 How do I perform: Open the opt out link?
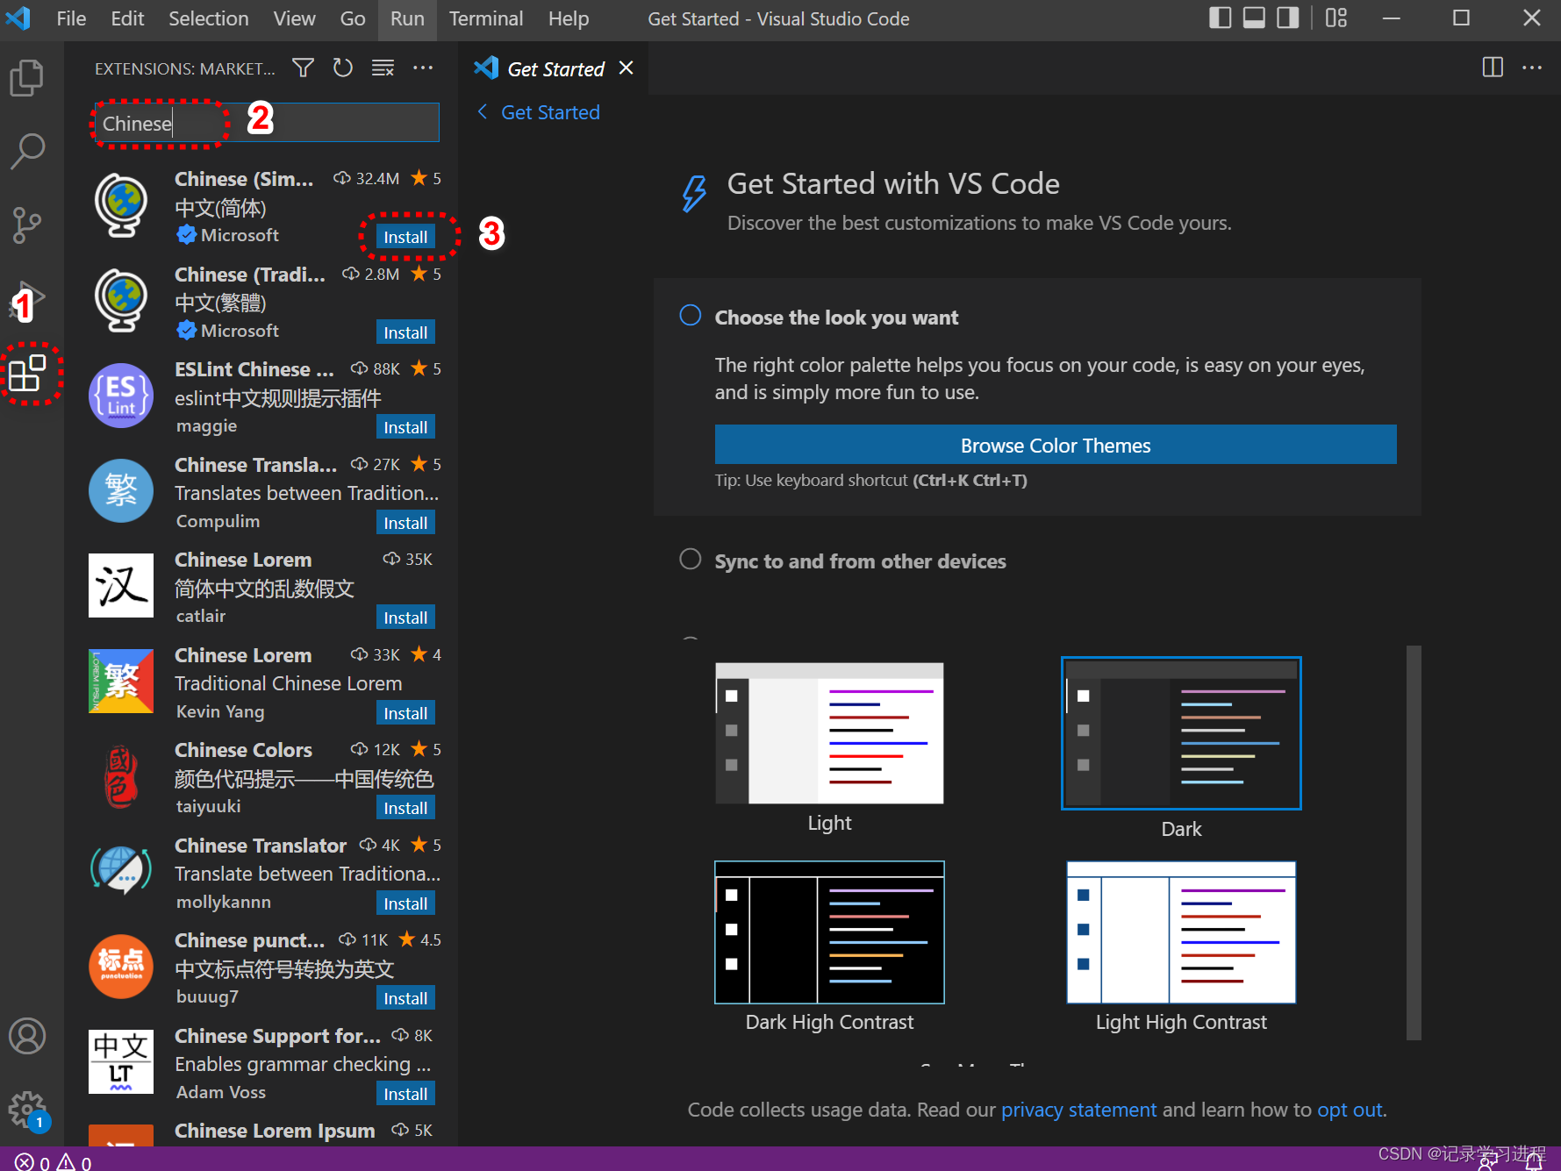pyautogui.click(x=1350, y=1110)
